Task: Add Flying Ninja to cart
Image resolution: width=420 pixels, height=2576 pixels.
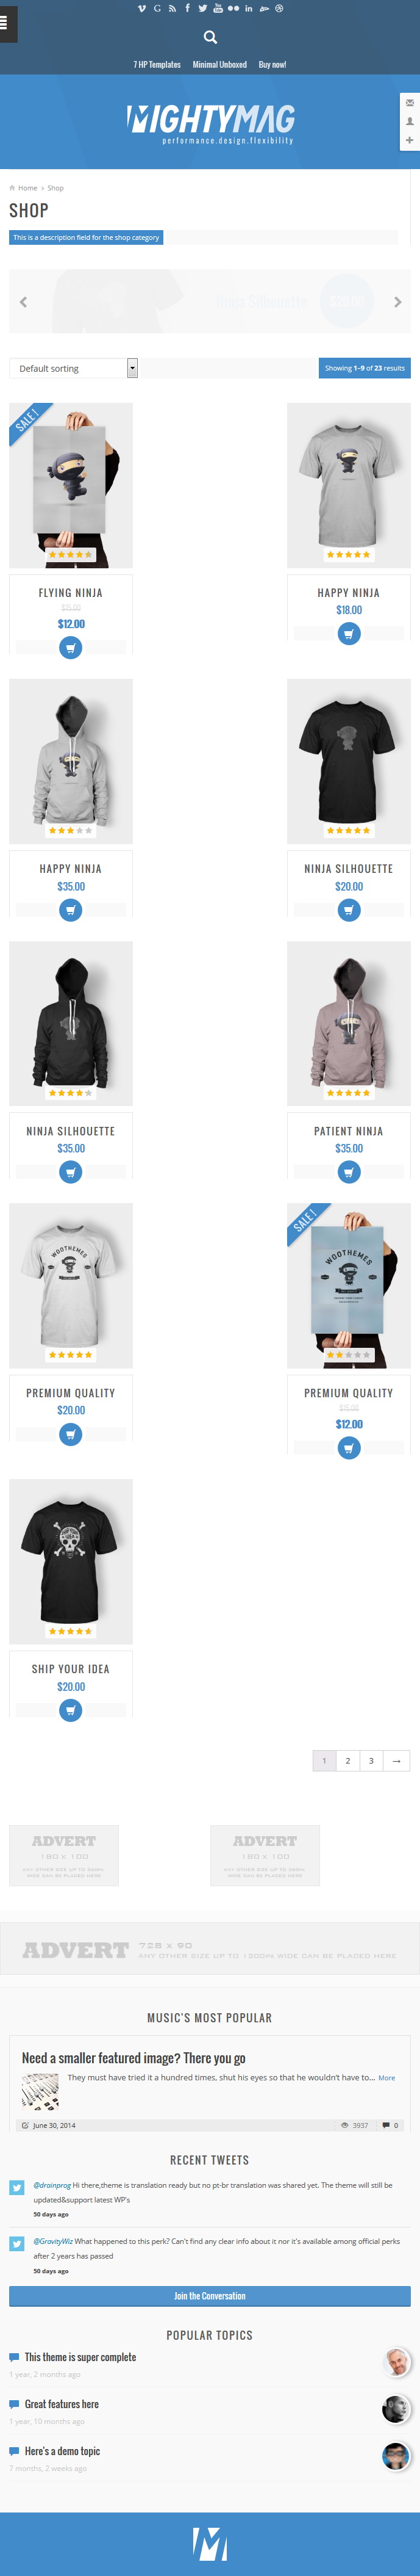Action: pyautogui.click(x=71, y=648)
